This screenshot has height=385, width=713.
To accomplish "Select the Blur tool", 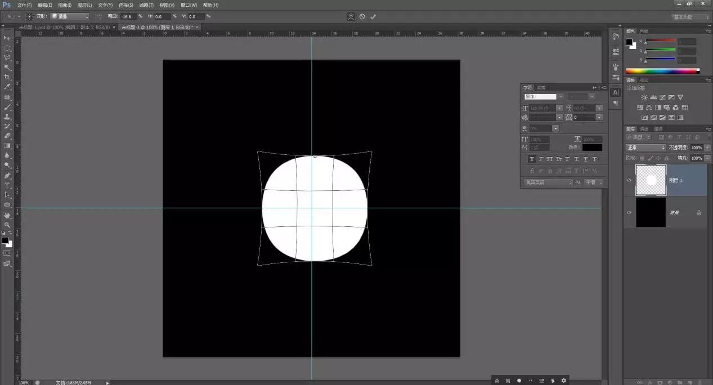I will click(x=7, y=155).
